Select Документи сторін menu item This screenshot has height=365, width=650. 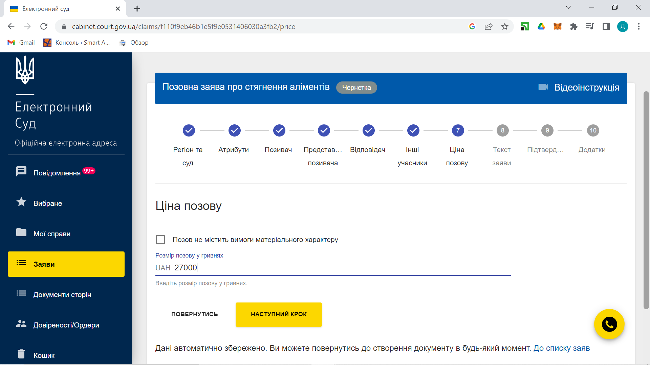[x=62, y=294]
